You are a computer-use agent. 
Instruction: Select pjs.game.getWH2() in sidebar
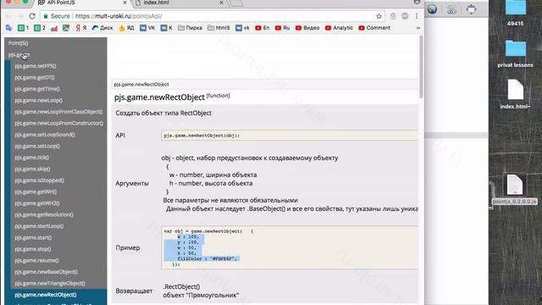tap(37, 203)
